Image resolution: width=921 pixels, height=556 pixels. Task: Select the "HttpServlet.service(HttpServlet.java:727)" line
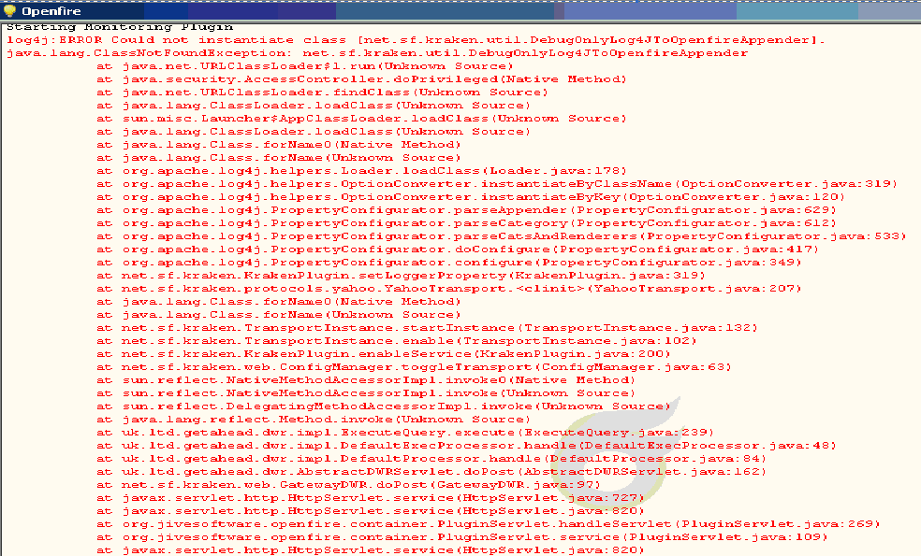[371, 498]
